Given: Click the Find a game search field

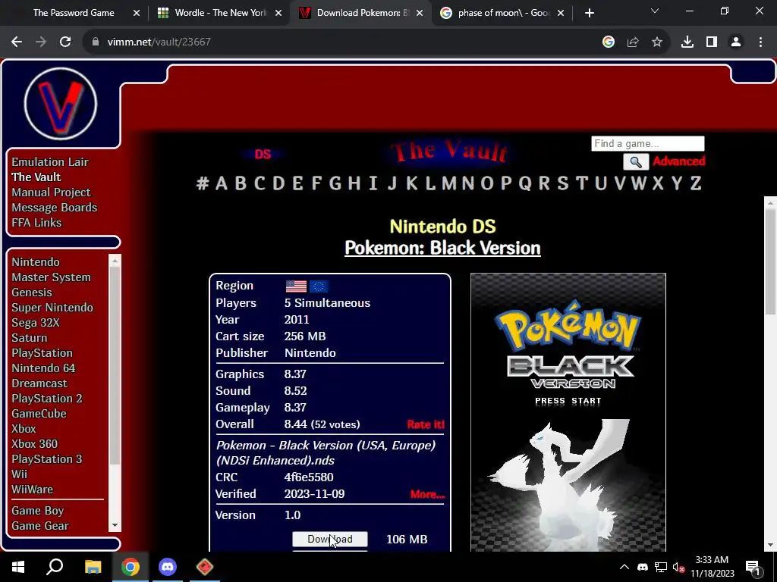Looking at the screenshot, I should (648, 143).
